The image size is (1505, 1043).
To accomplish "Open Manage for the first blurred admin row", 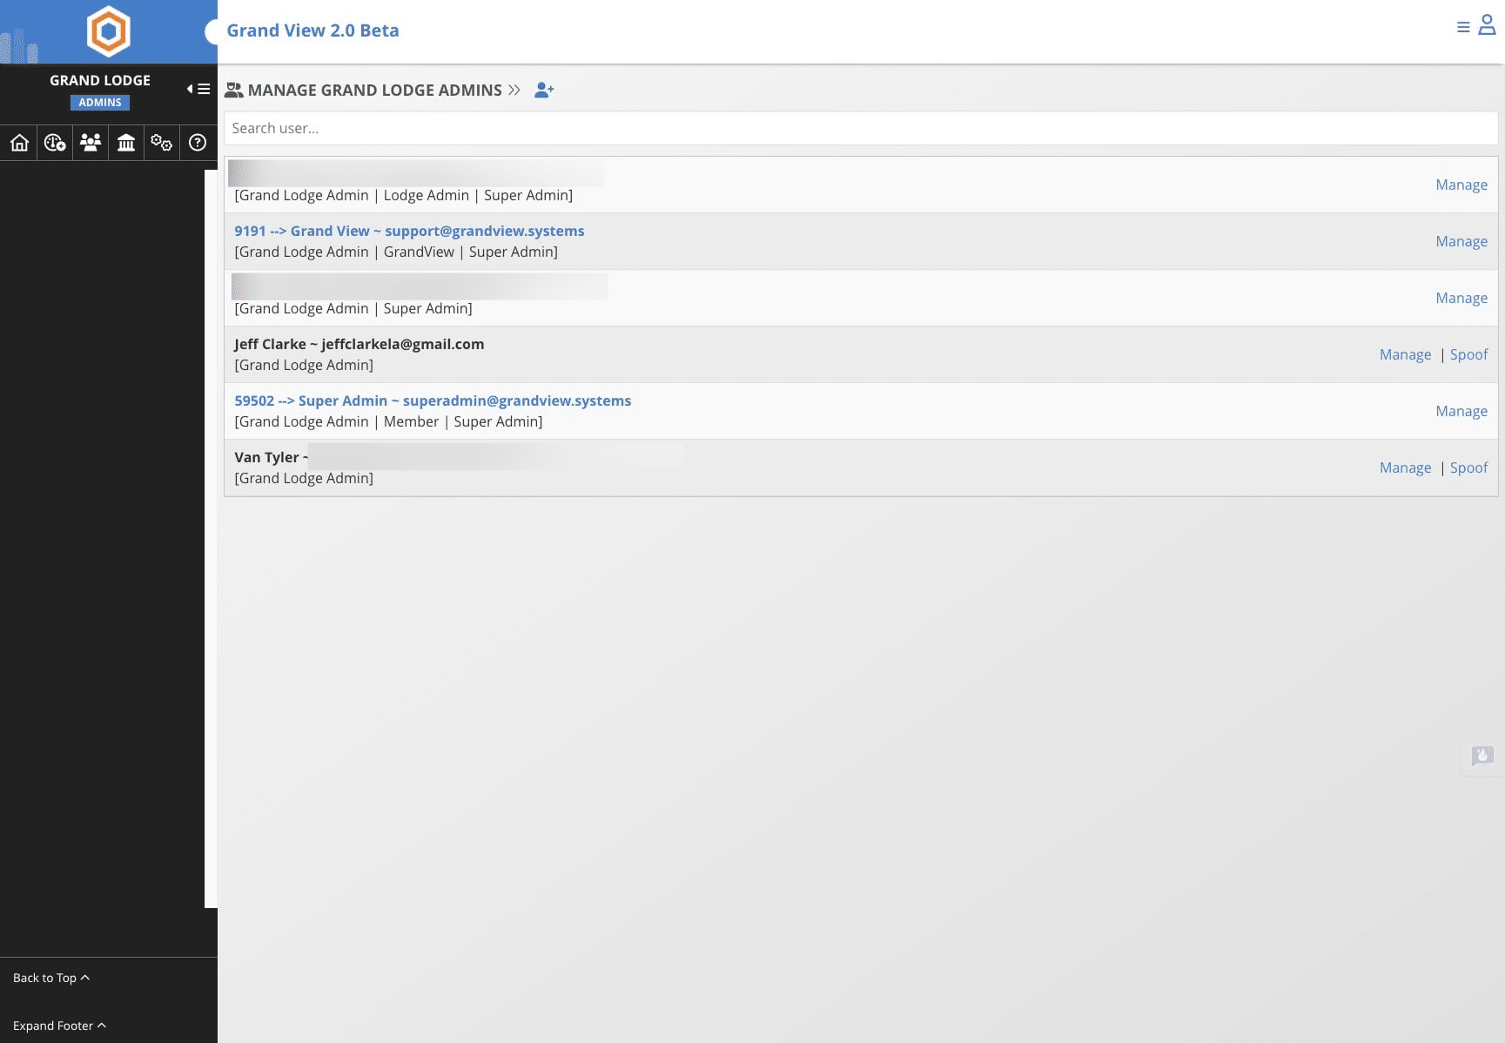I will pos(1461,185).
